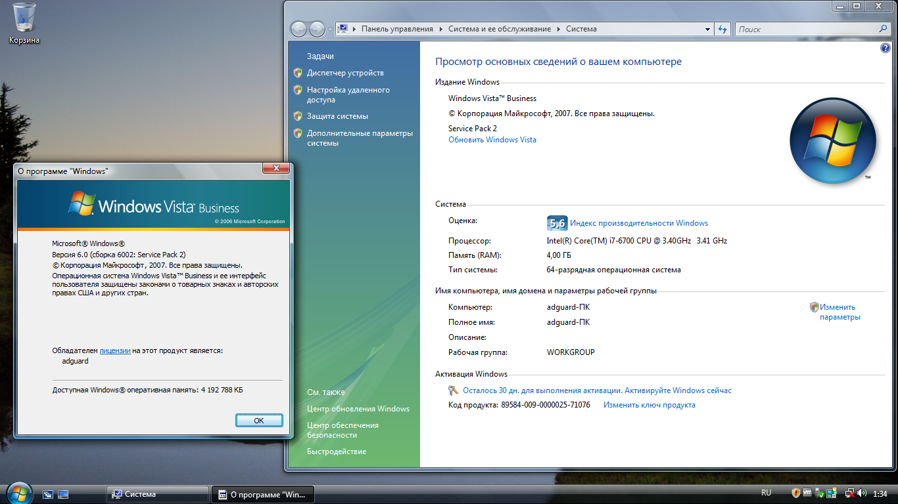Click the WORKGROUP value text
The width and height of the screenshot is (898, 504).
pos(571,352)
